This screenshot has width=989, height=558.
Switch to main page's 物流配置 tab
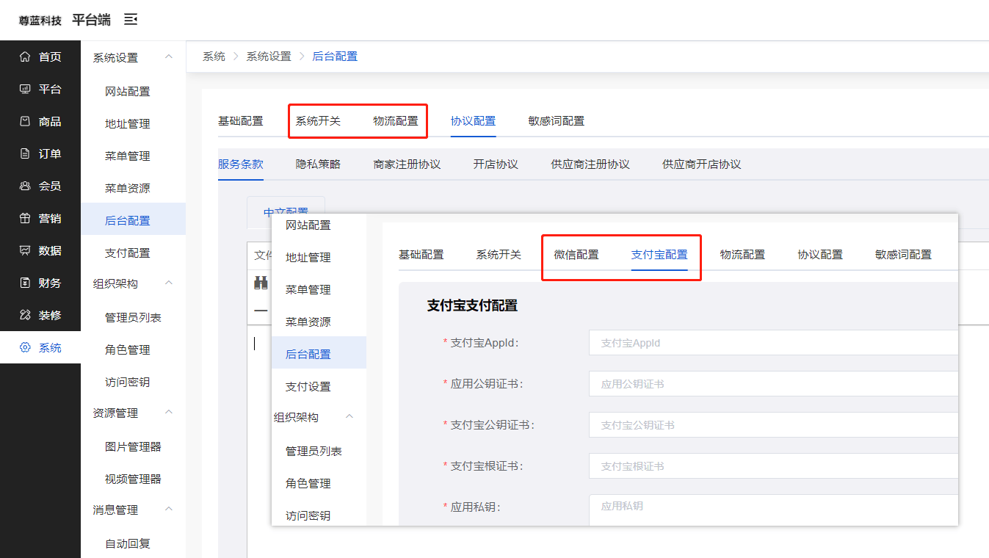click(396, 121)
